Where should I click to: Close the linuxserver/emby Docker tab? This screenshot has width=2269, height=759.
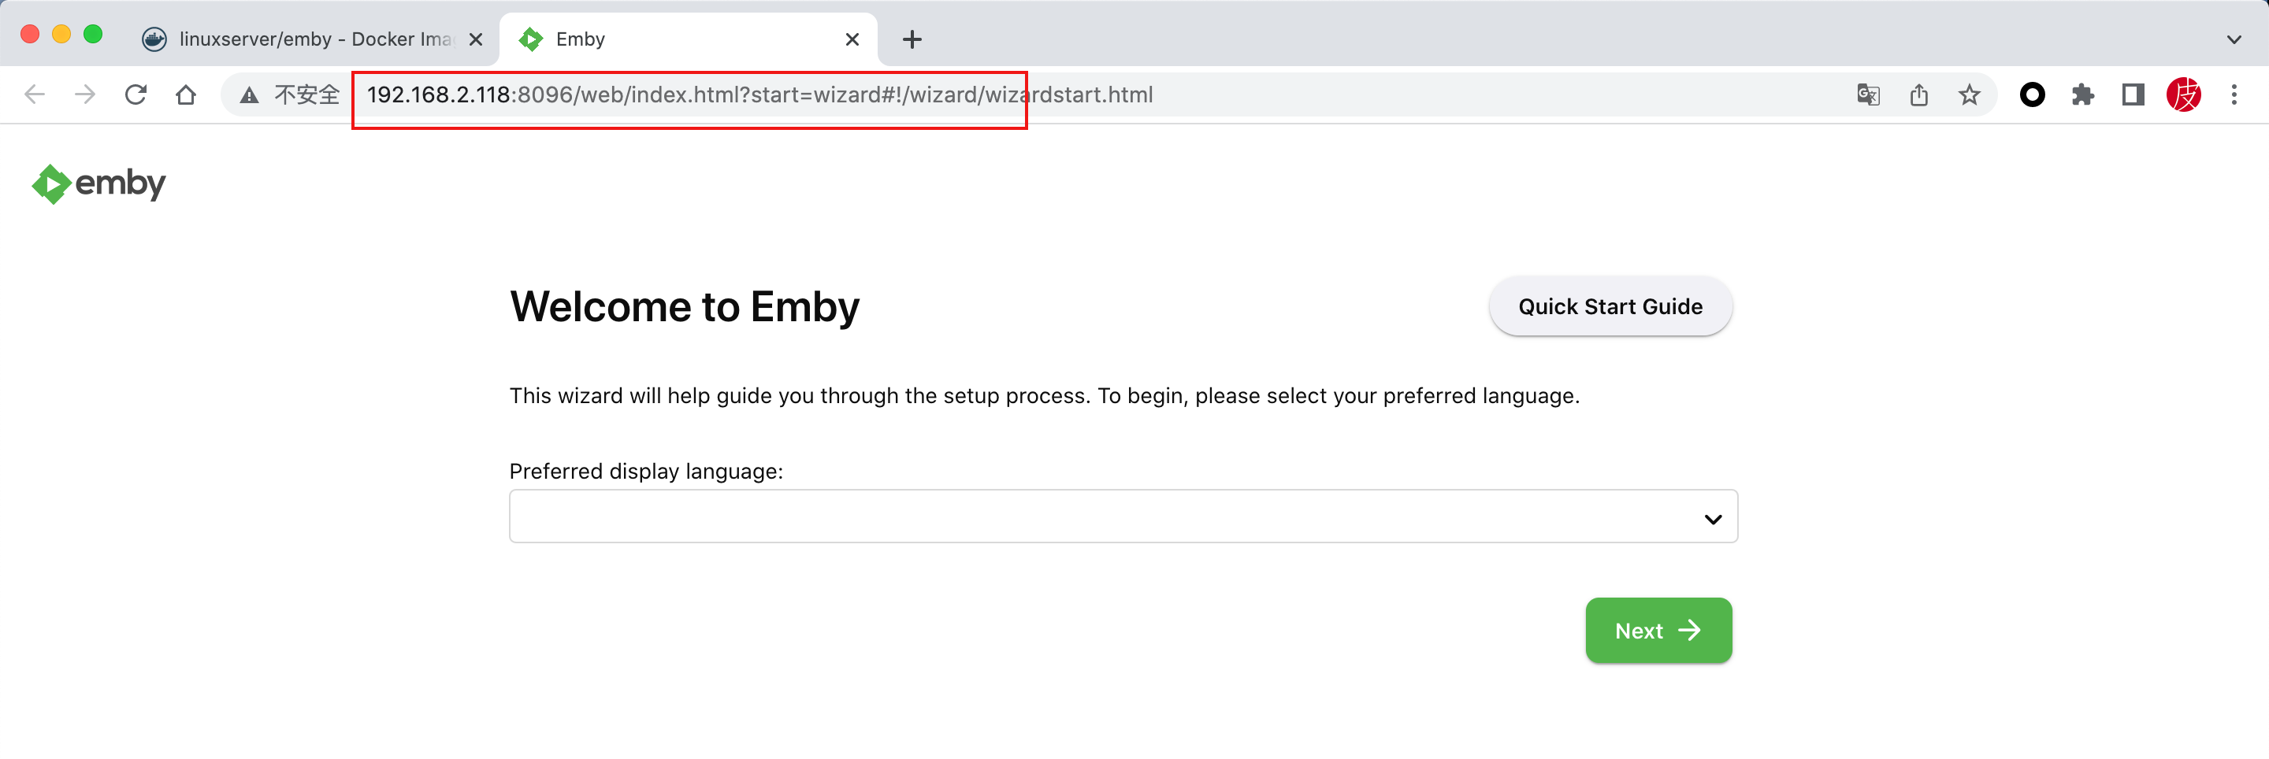point(476,39)
